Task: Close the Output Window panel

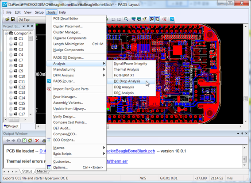Action: [247, 133]
